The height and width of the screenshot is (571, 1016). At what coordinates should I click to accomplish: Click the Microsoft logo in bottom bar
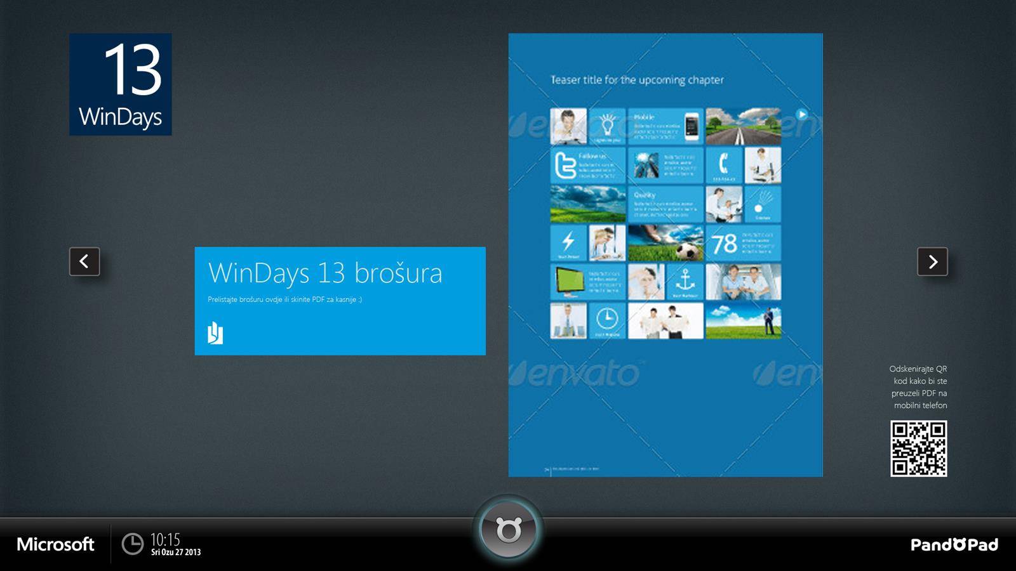tap(55, 544)
